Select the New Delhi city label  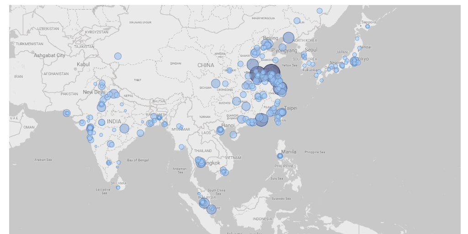pos(94,92)
